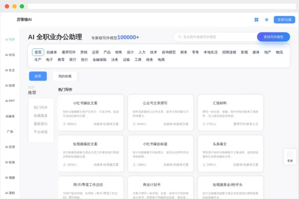This screenshot has width=299, height=199.
Task: Open the 客服 customer service widget
Action: tap(290, 157)
